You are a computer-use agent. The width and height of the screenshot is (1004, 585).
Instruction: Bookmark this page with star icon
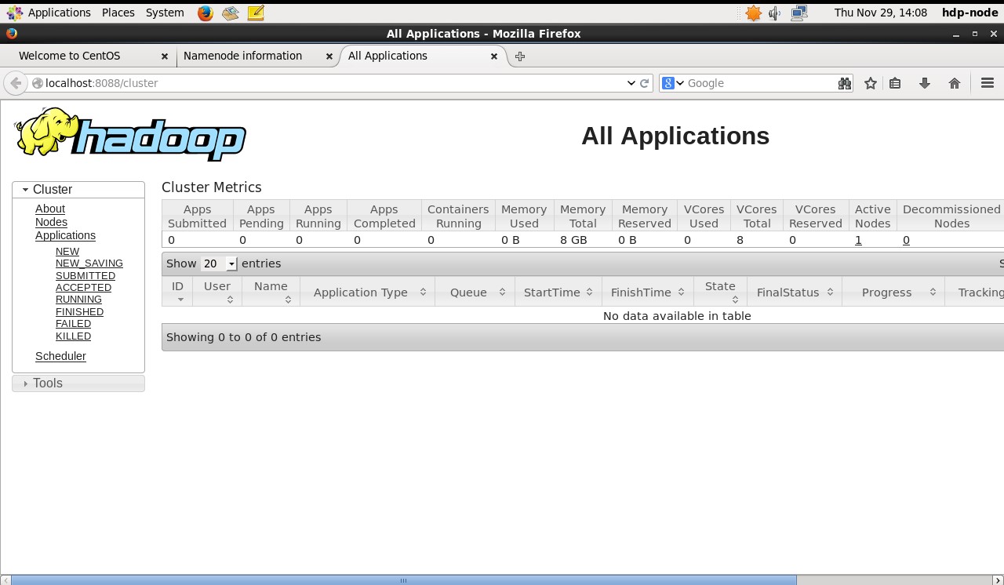tap(870, 83)
